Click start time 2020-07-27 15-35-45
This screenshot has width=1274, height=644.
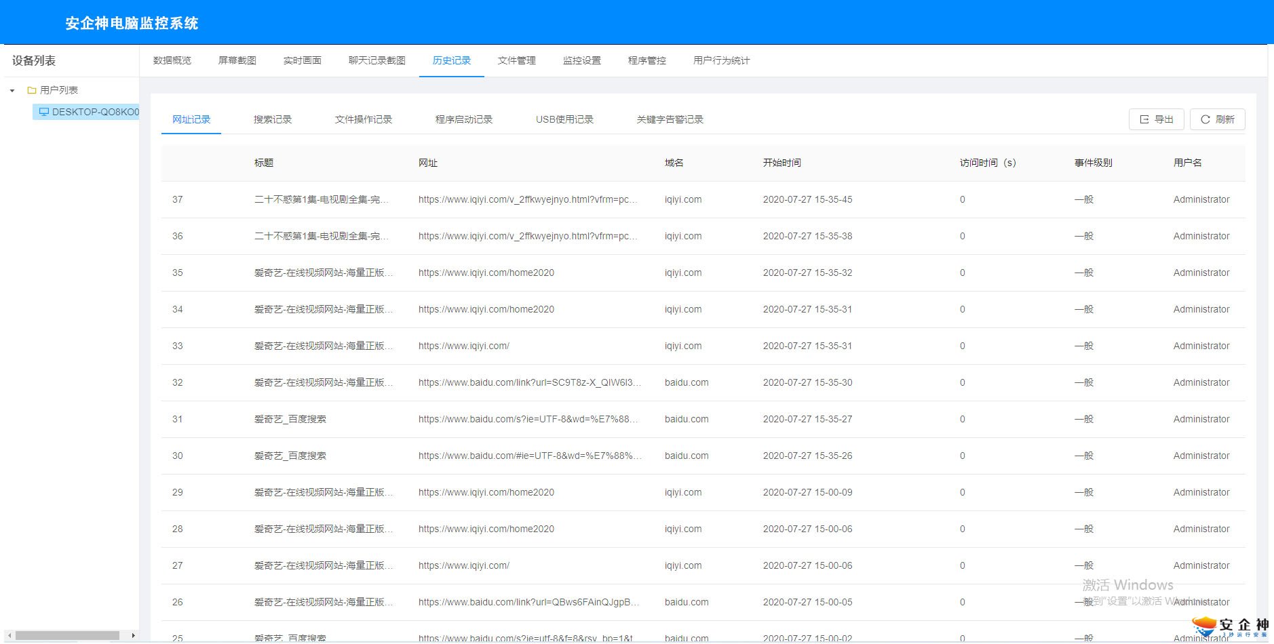pos(808,199)
